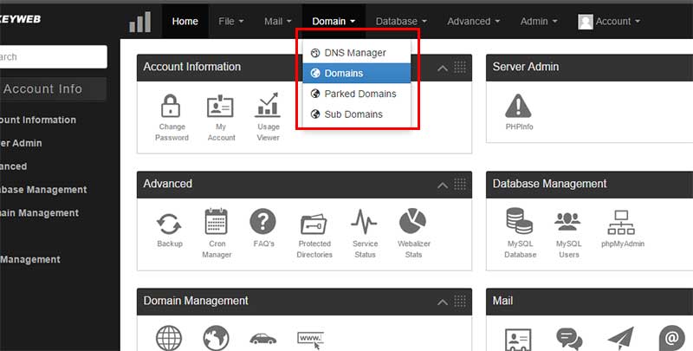Open the Service Status pulse icon
The image size is (693, 351).
pos(364,223)
